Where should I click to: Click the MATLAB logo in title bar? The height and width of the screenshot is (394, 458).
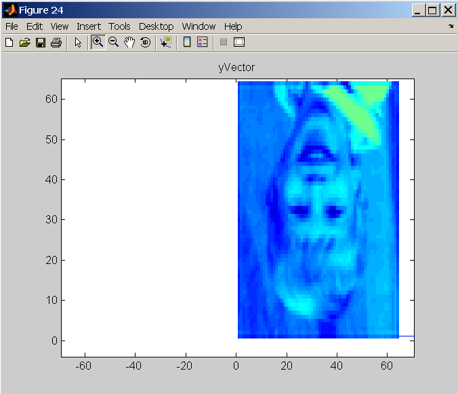11,10
